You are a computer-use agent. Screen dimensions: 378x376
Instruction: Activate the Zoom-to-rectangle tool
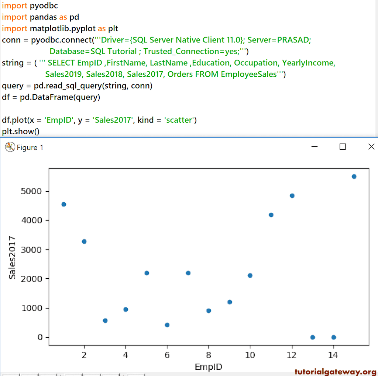[x=92, y=374]
